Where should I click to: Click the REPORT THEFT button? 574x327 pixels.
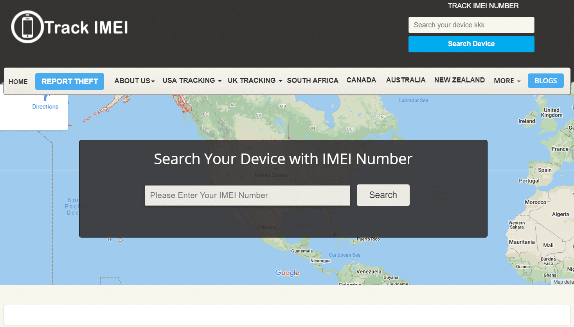pyautogui.click(x=69, y=81)
